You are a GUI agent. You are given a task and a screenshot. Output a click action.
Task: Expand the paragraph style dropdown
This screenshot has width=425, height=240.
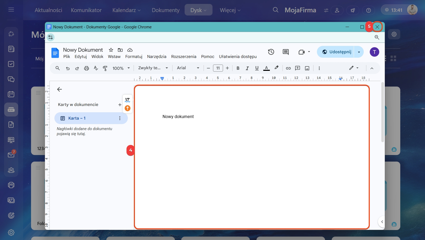point(153,68)
